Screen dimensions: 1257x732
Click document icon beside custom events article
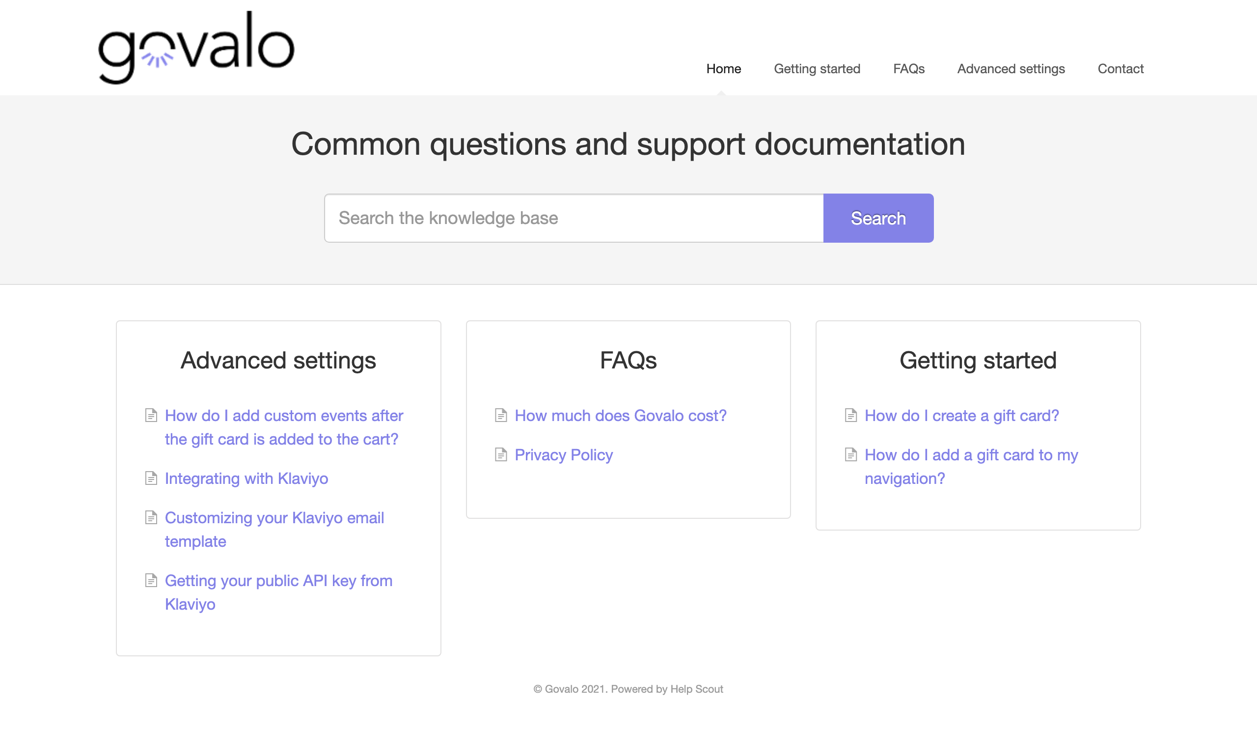coord(151,415)
